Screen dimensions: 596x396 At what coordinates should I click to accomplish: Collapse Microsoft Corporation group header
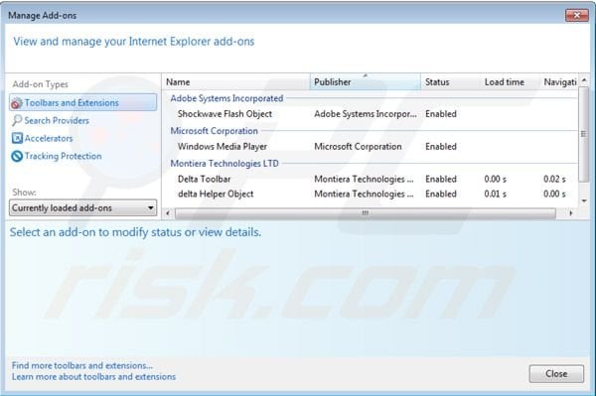214,131
